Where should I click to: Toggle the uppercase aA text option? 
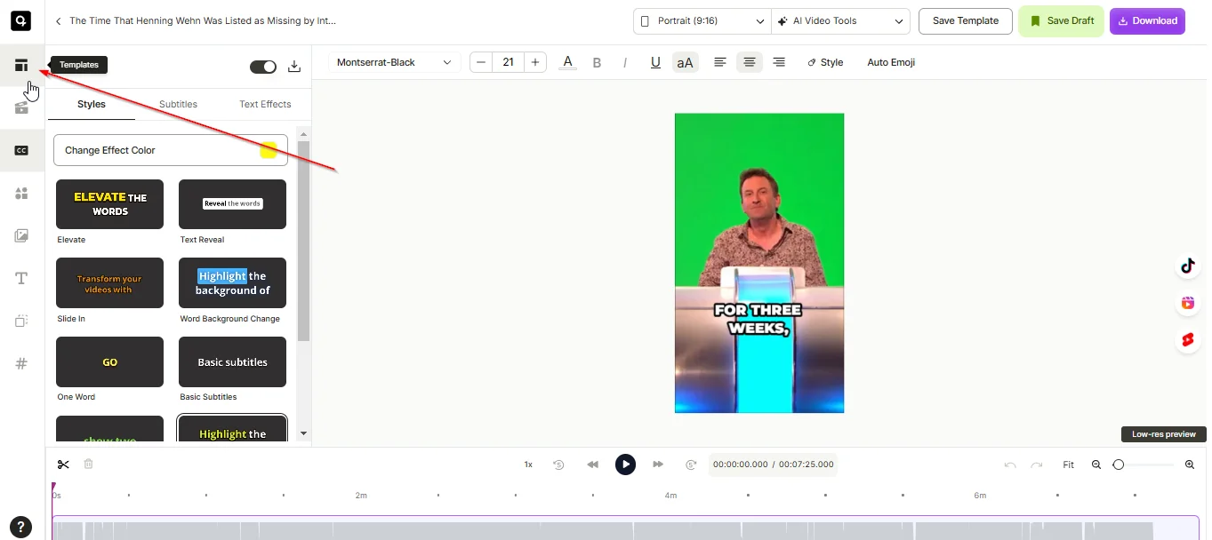point(685,62)
